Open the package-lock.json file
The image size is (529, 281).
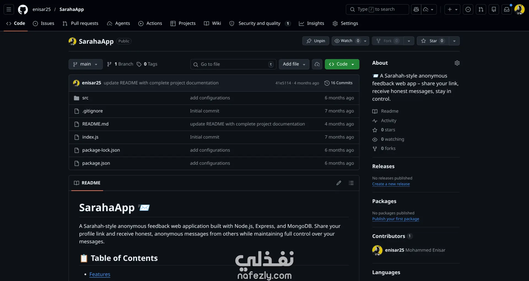pyautogui.click(x=101, y=150)
